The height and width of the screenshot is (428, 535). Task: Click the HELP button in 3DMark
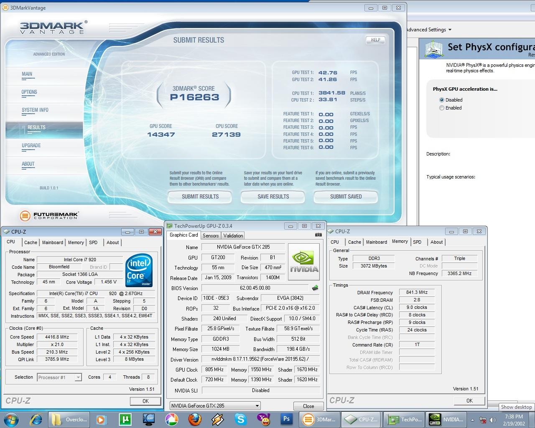point(375,40)
